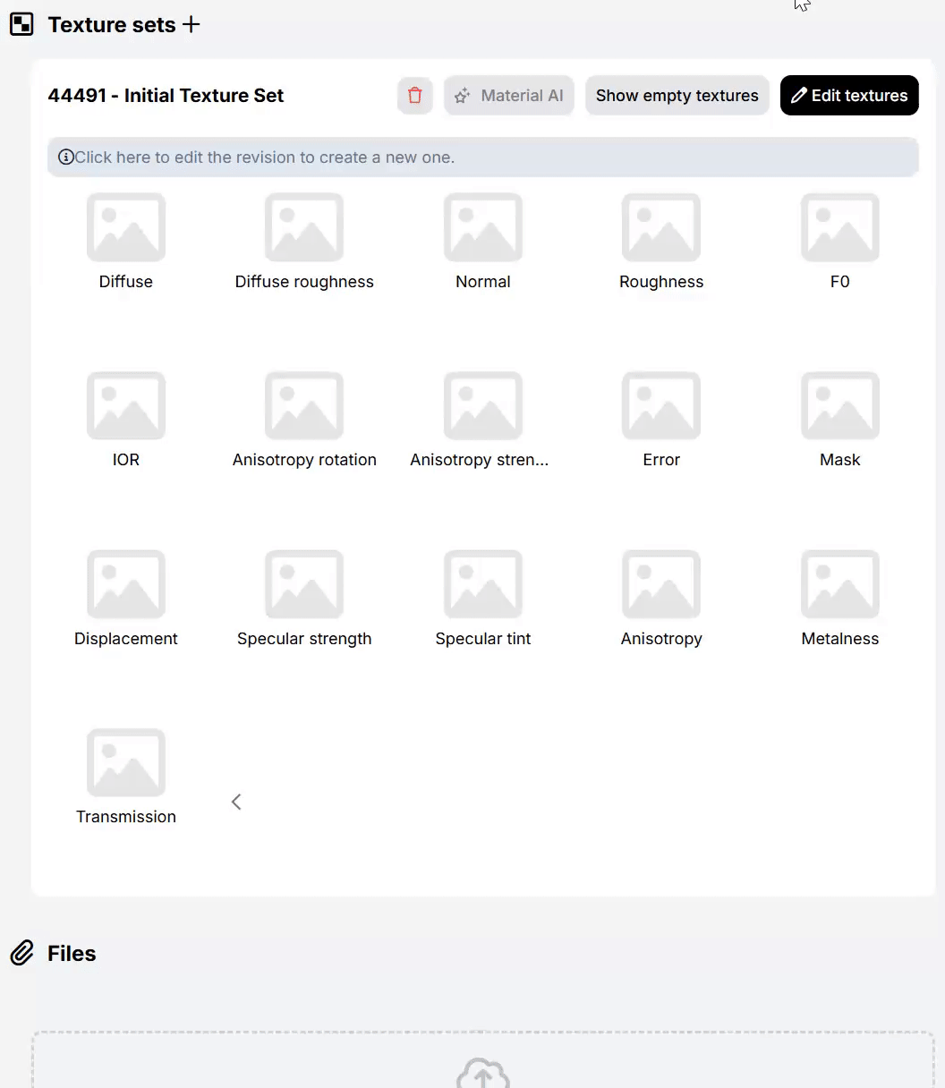Choose the Normal texture placeholder
Viewport: 945px width, 1088px height.
tap(483, 227)
